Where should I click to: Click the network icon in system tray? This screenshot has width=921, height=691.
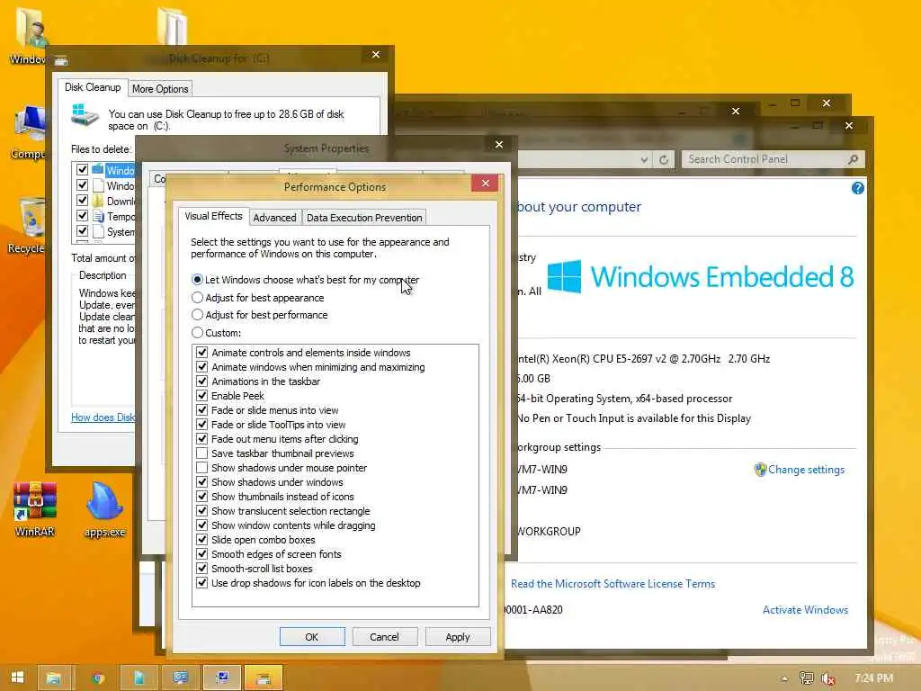click(806, 678)
